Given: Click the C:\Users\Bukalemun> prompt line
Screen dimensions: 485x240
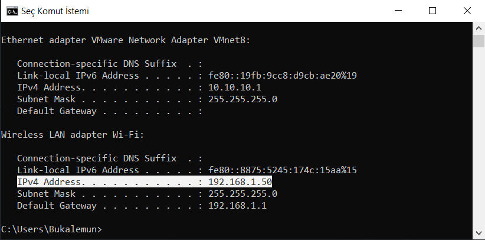Looking at the screenshot, I should click(x=51, y=229).
